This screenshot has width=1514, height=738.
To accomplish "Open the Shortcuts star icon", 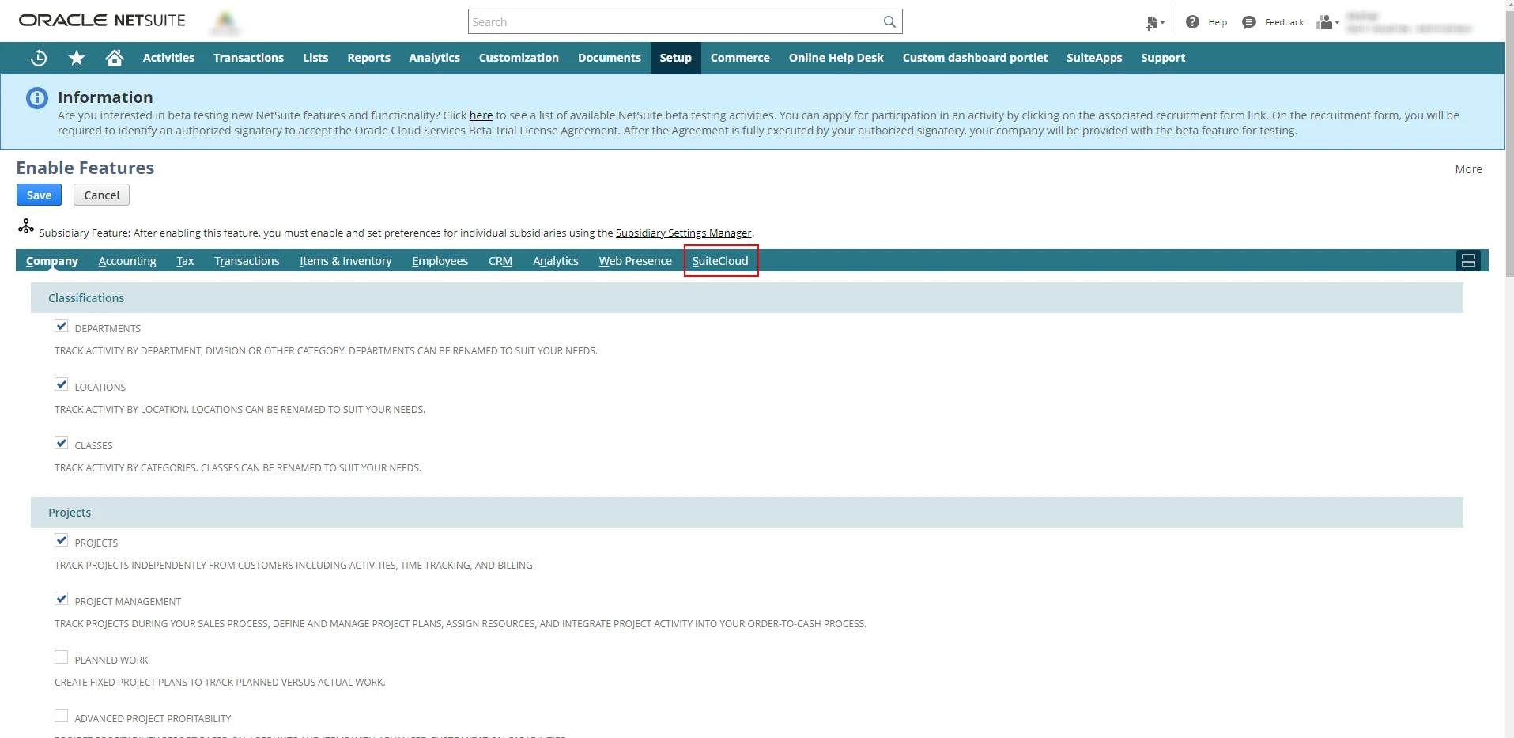I will 77,58.
